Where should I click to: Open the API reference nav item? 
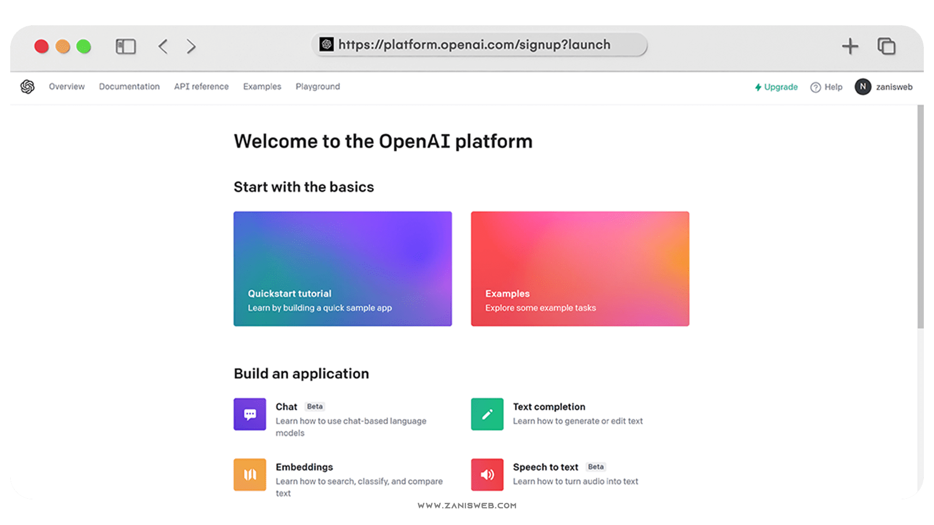pos(201,87)
